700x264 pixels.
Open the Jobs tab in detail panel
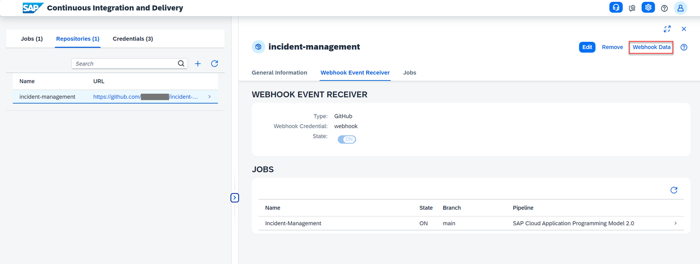(410, 73)
